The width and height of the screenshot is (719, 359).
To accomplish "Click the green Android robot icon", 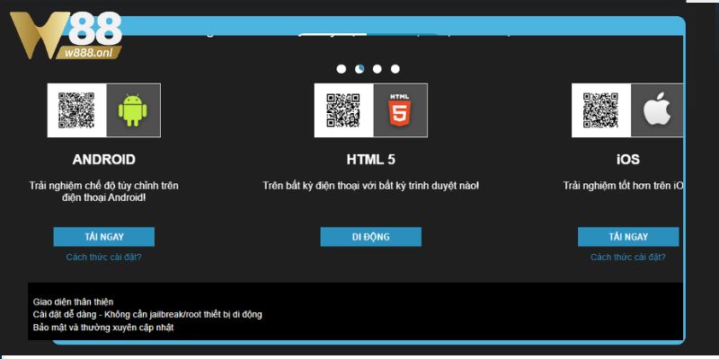I will coord(133,109).
